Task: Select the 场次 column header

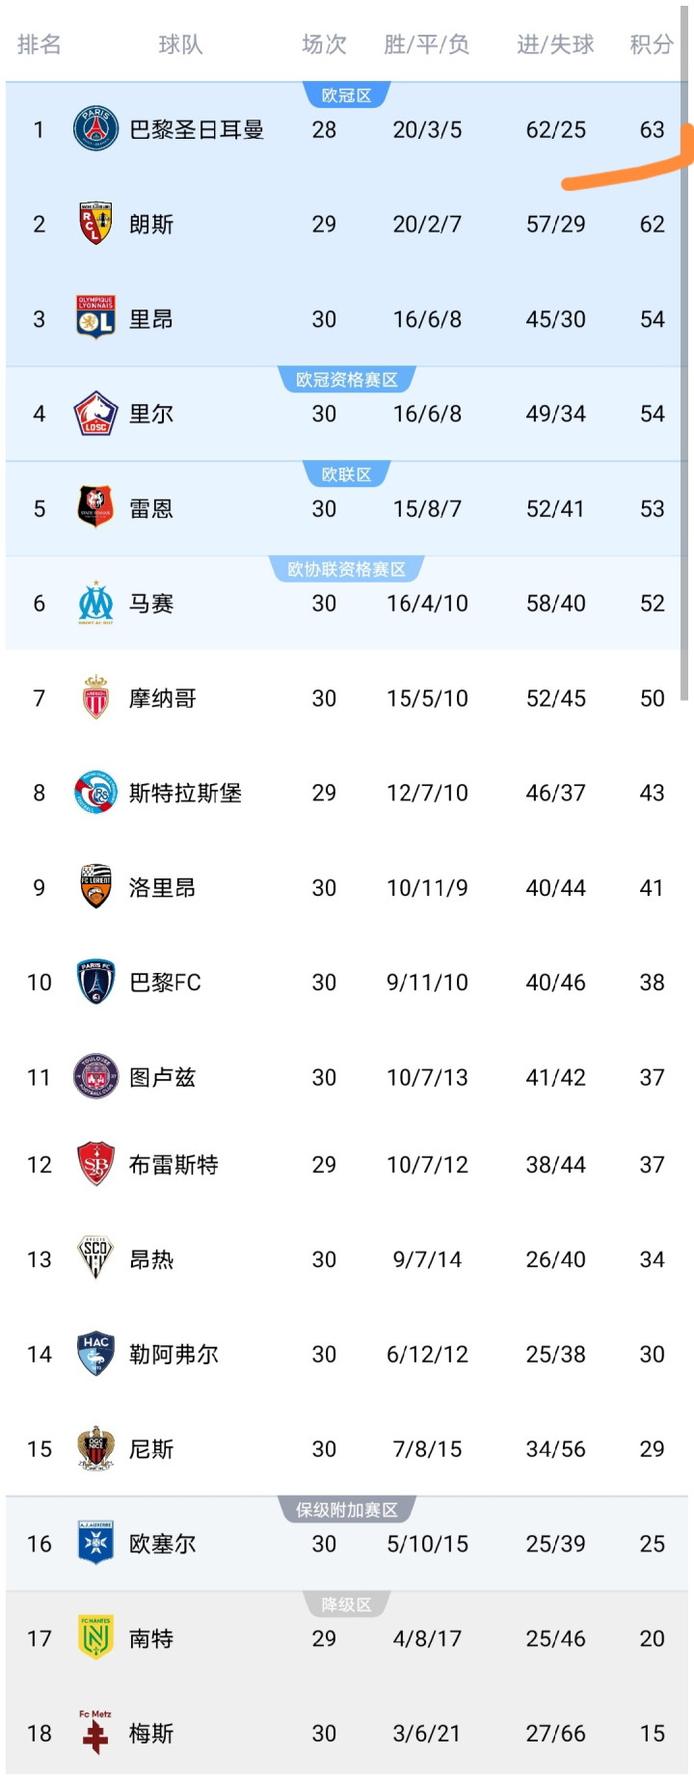Action: (324, 44)
